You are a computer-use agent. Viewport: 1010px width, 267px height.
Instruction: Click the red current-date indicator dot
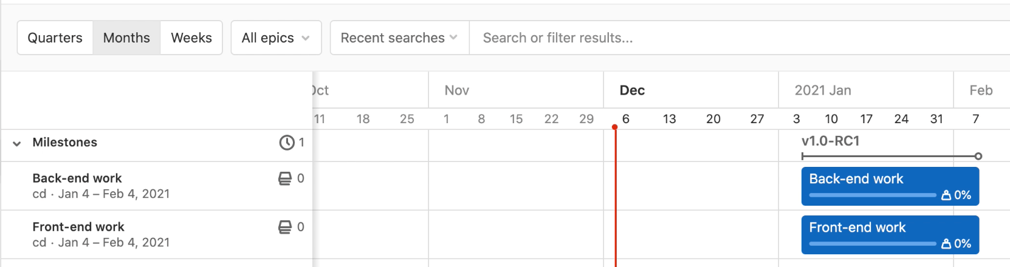(x=615, y=127)
